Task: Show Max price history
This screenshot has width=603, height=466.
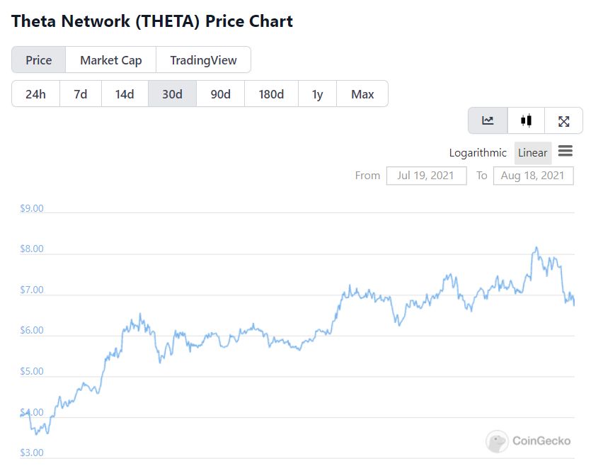Action: coord(362,94)
